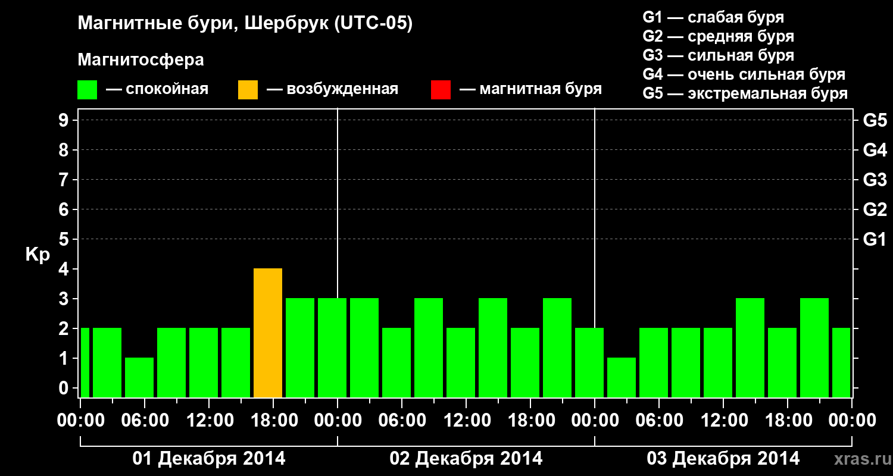Click the '03 Декабря 2014' date label

point(723,459)
